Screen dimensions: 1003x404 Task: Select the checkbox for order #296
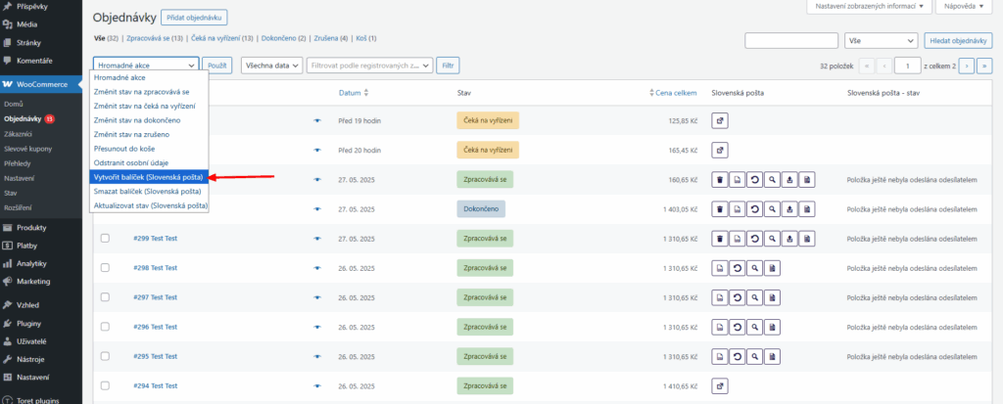[106, 328]
